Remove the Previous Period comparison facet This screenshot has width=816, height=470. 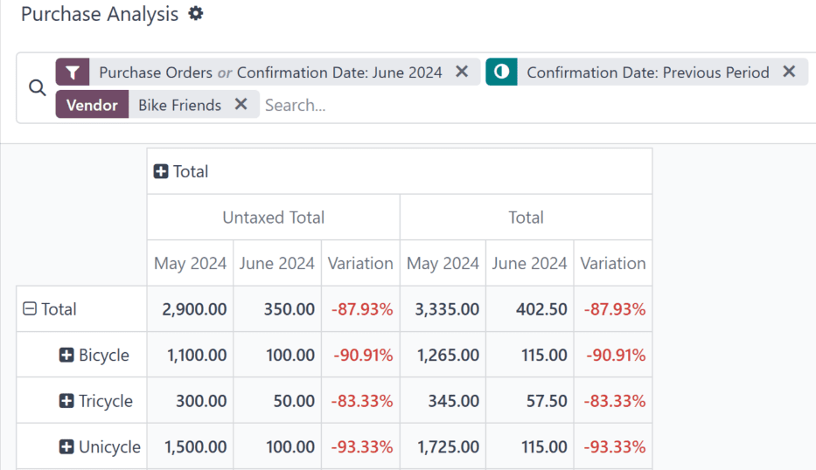click(x=789, y=73)
